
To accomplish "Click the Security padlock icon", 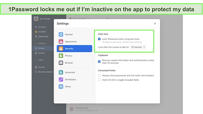I will pos(61,49).
